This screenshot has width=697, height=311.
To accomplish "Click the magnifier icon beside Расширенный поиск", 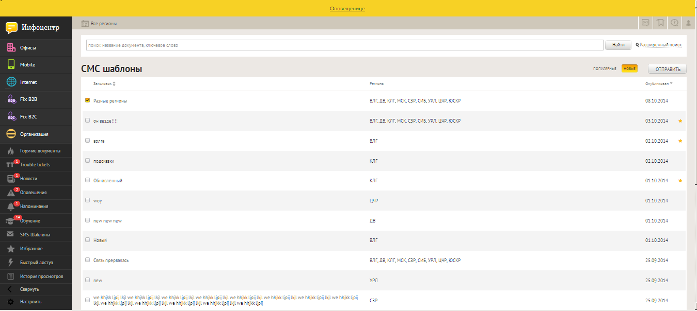I will coord(637,45).
